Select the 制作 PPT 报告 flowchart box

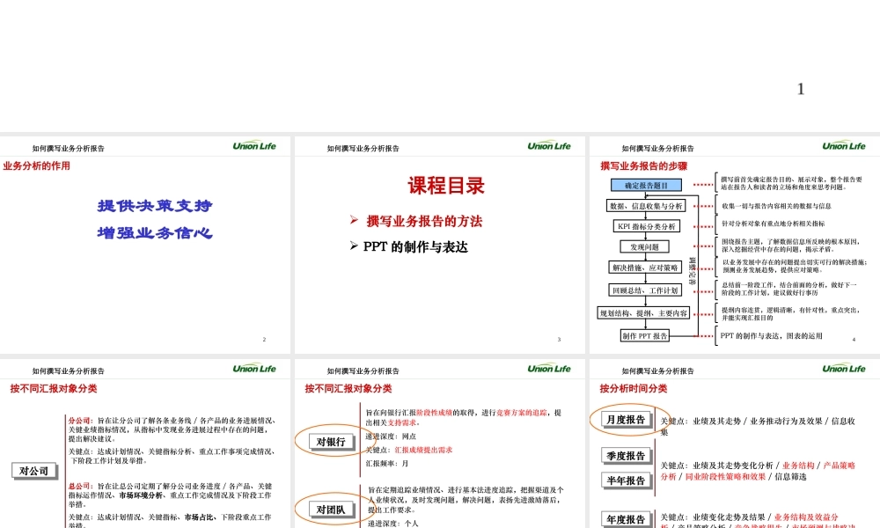[x=645, y=336]
